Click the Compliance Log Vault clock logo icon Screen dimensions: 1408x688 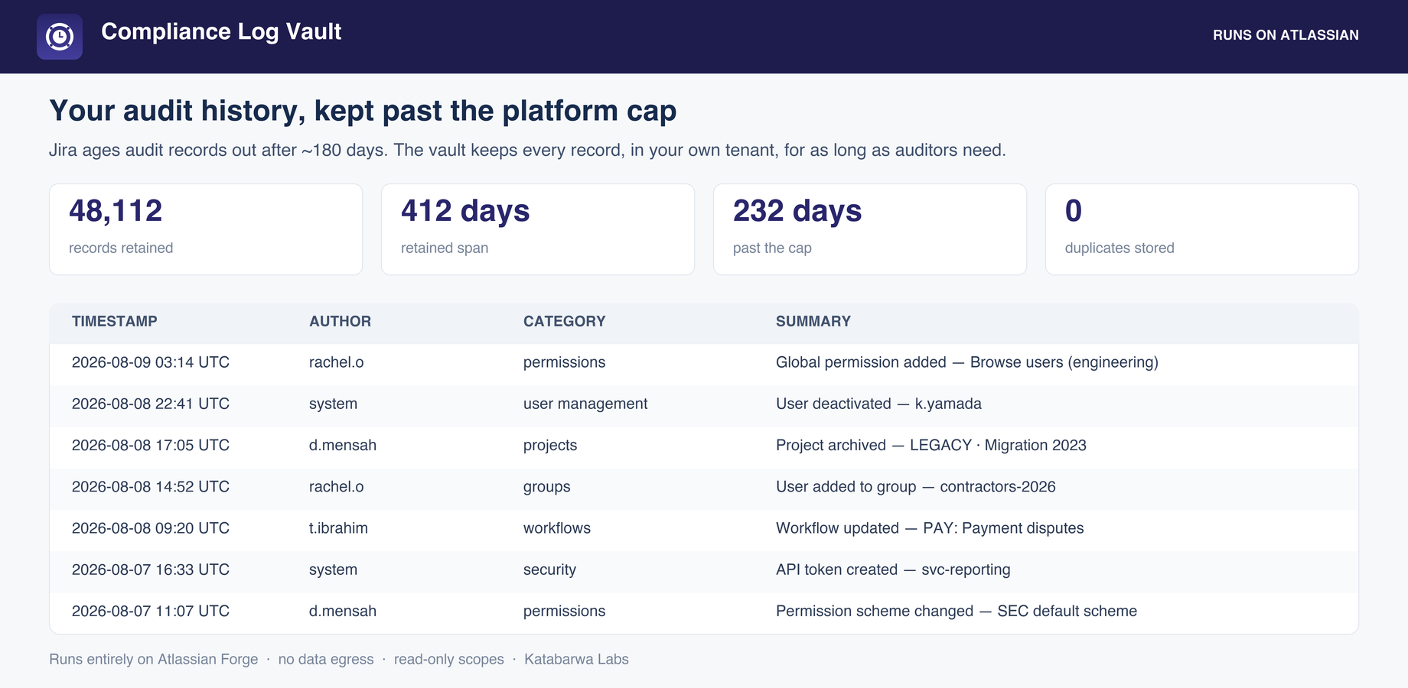click(60, 37)
